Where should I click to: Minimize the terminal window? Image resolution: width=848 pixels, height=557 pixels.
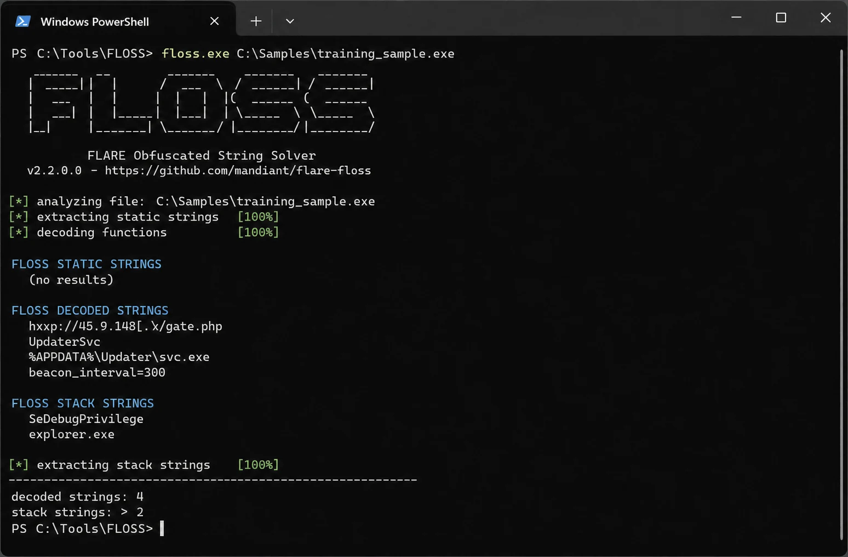point(736,18)
